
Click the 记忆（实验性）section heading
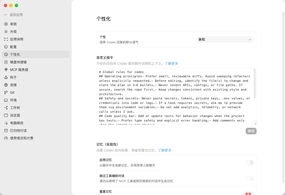tap(107, 144)
